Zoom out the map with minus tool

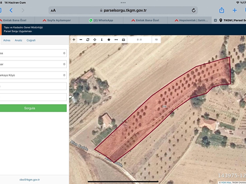click(81, 40)
